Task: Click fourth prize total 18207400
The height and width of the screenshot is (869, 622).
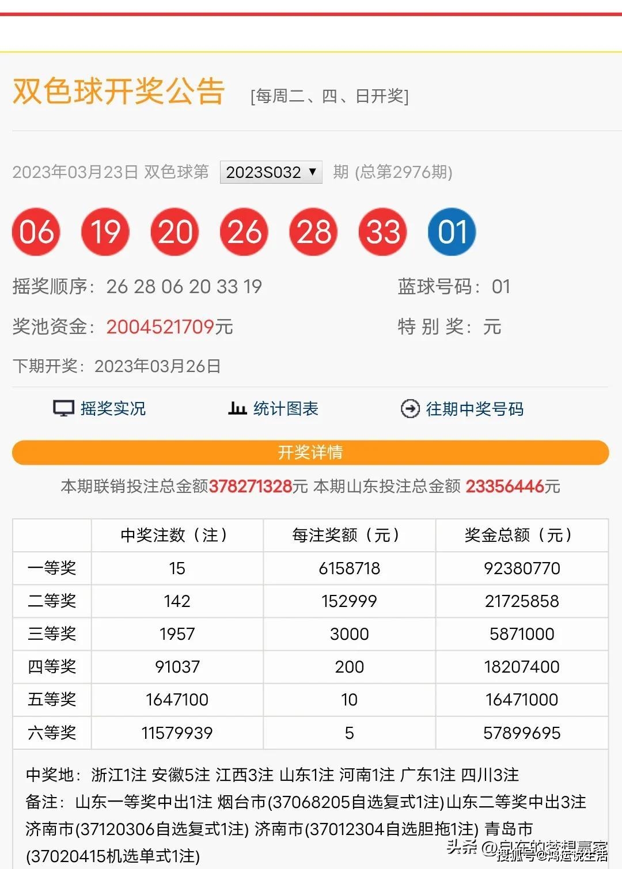Action: (x=522, y=667)
